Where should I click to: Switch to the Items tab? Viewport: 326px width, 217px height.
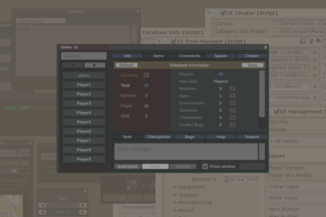158,56
